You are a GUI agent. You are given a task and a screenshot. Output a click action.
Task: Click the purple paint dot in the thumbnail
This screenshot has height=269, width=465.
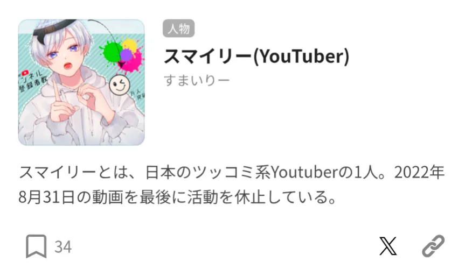(126, 55)
